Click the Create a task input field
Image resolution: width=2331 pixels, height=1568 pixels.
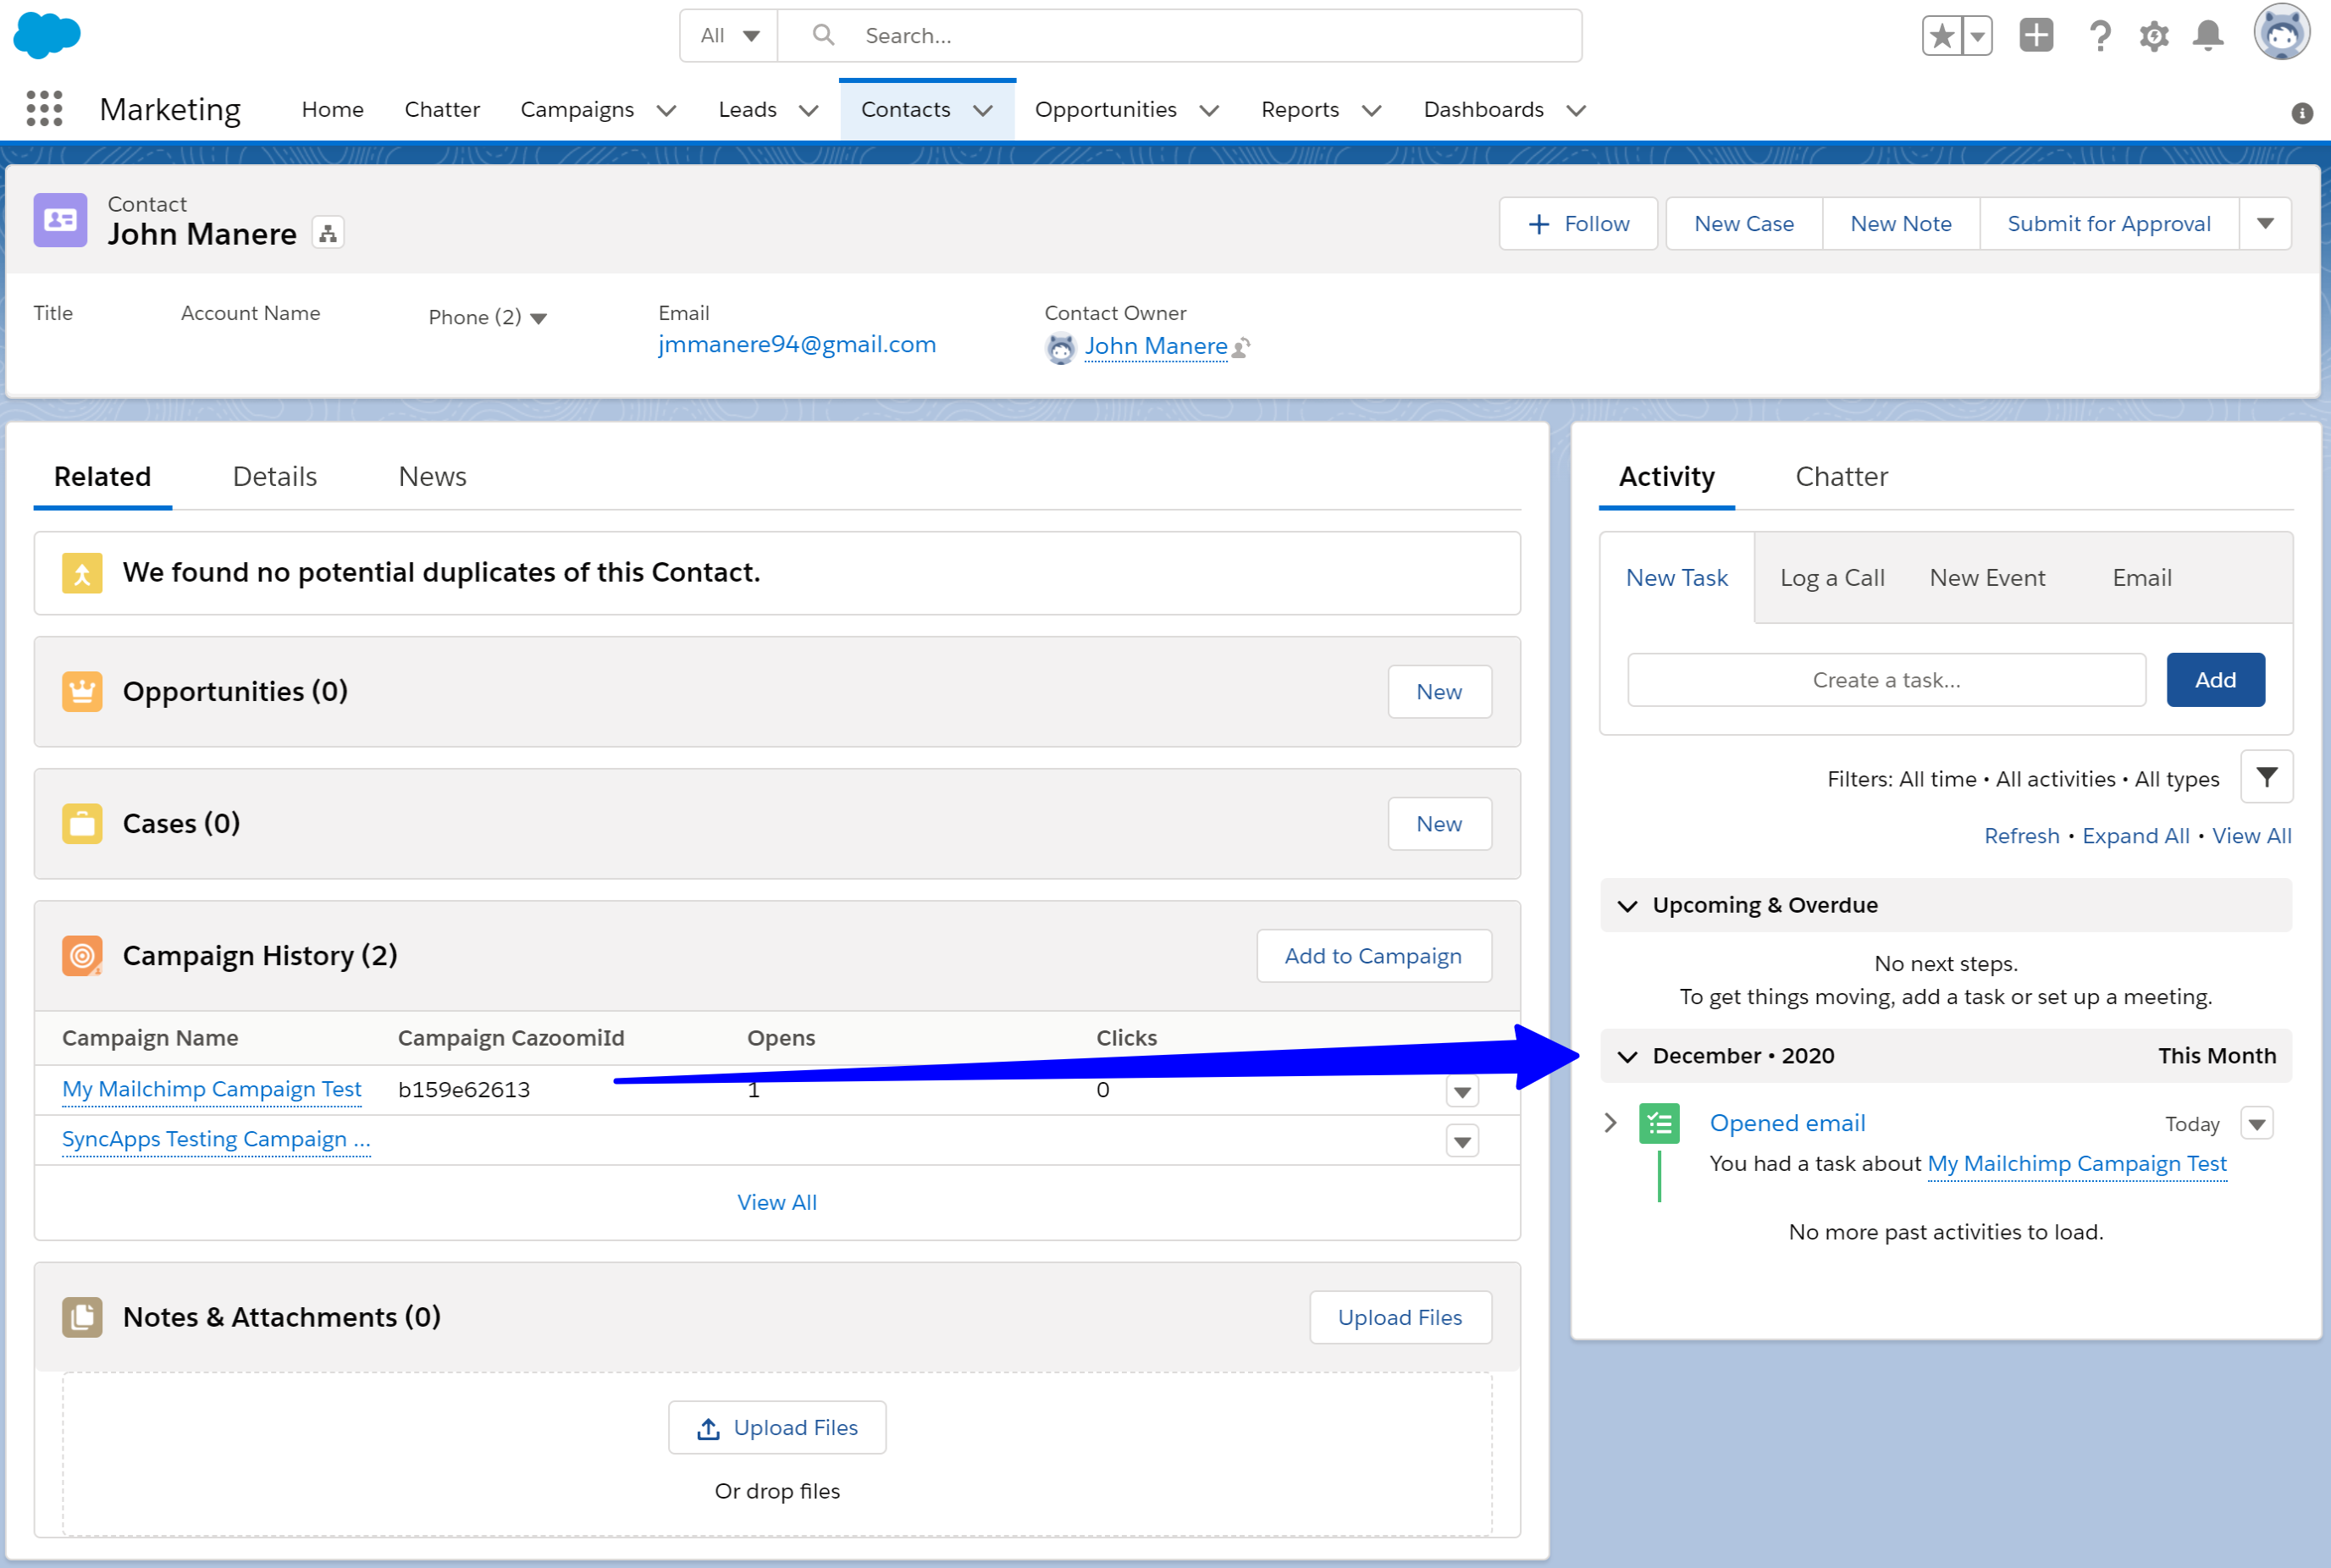click(x=1886, y=680)
